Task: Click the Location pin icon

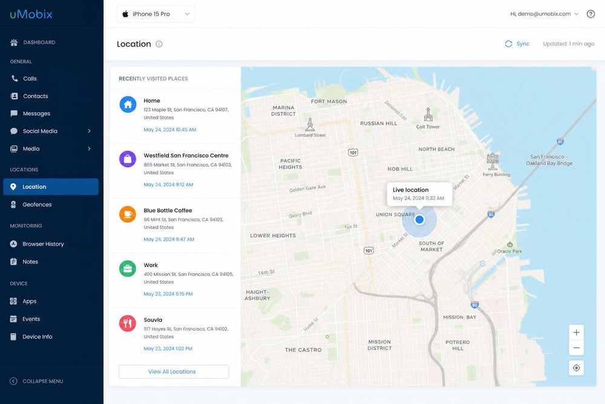Action: (x=13, y=187)
